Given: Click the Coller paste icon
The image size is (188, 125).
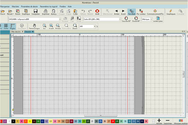Looking at the screenshot, I should pos(75,12).
